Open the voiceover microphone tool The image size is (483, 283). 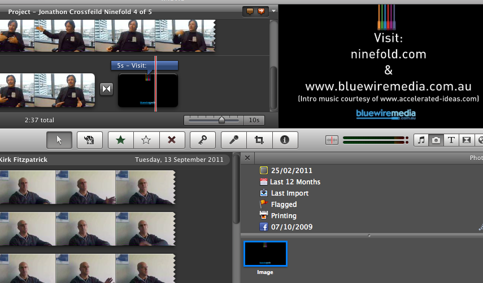tap(234, 140)
